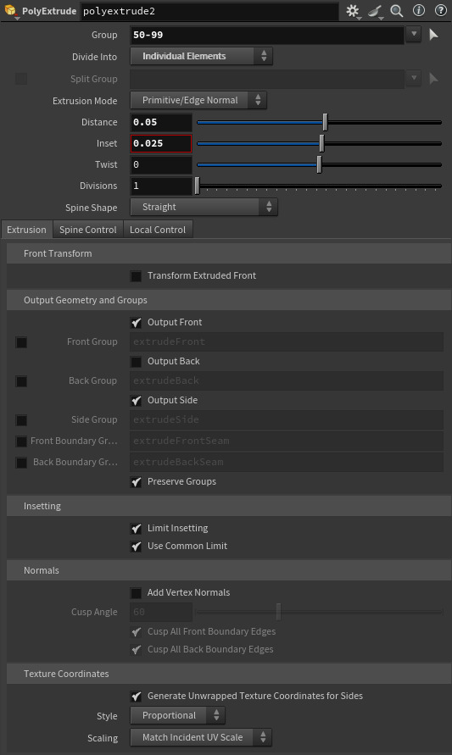This screenshot has width=452, height=755.
Task: Switch to the Local Control tab
Action: pos(158,230)
